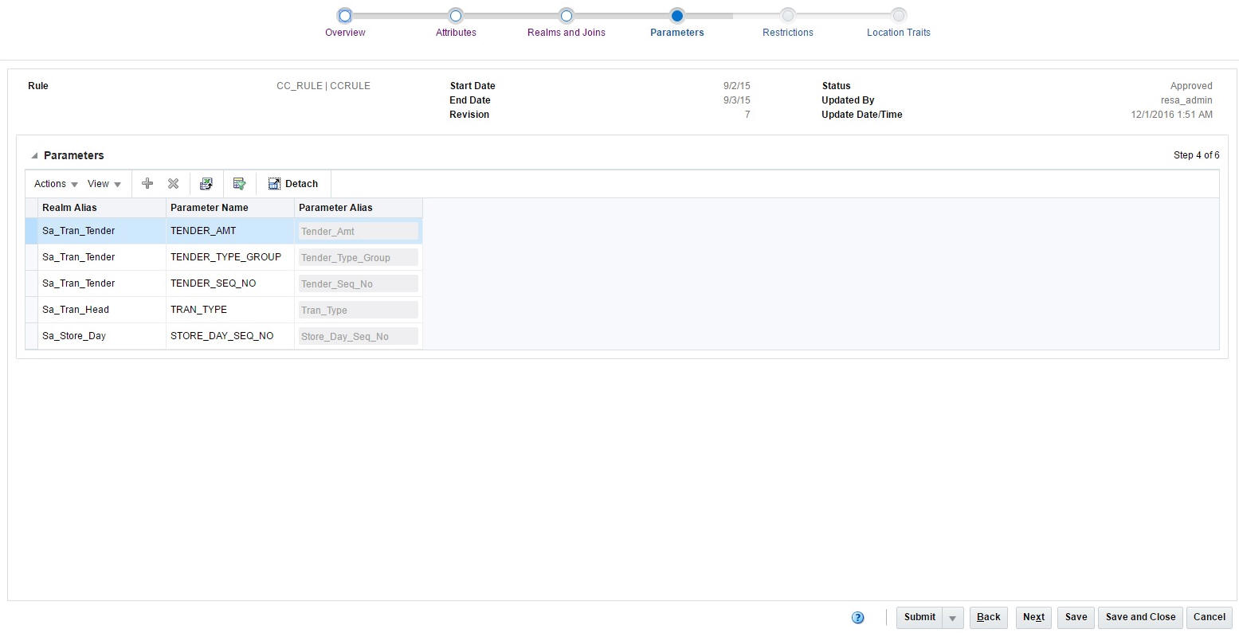Click the Parameters step train stop icon

point(676,15)
